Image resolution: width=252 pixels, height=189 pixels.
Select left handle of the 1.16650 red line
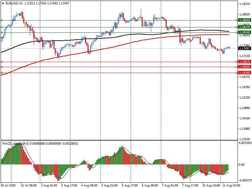click(x=2, y=67)
